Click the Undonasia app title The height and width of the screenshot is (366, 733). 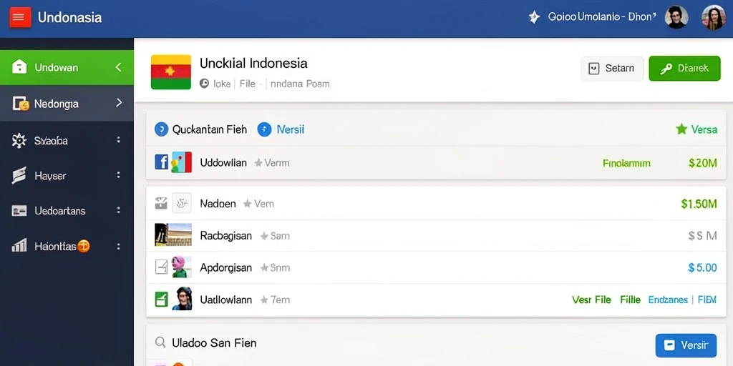click(69, 18)
